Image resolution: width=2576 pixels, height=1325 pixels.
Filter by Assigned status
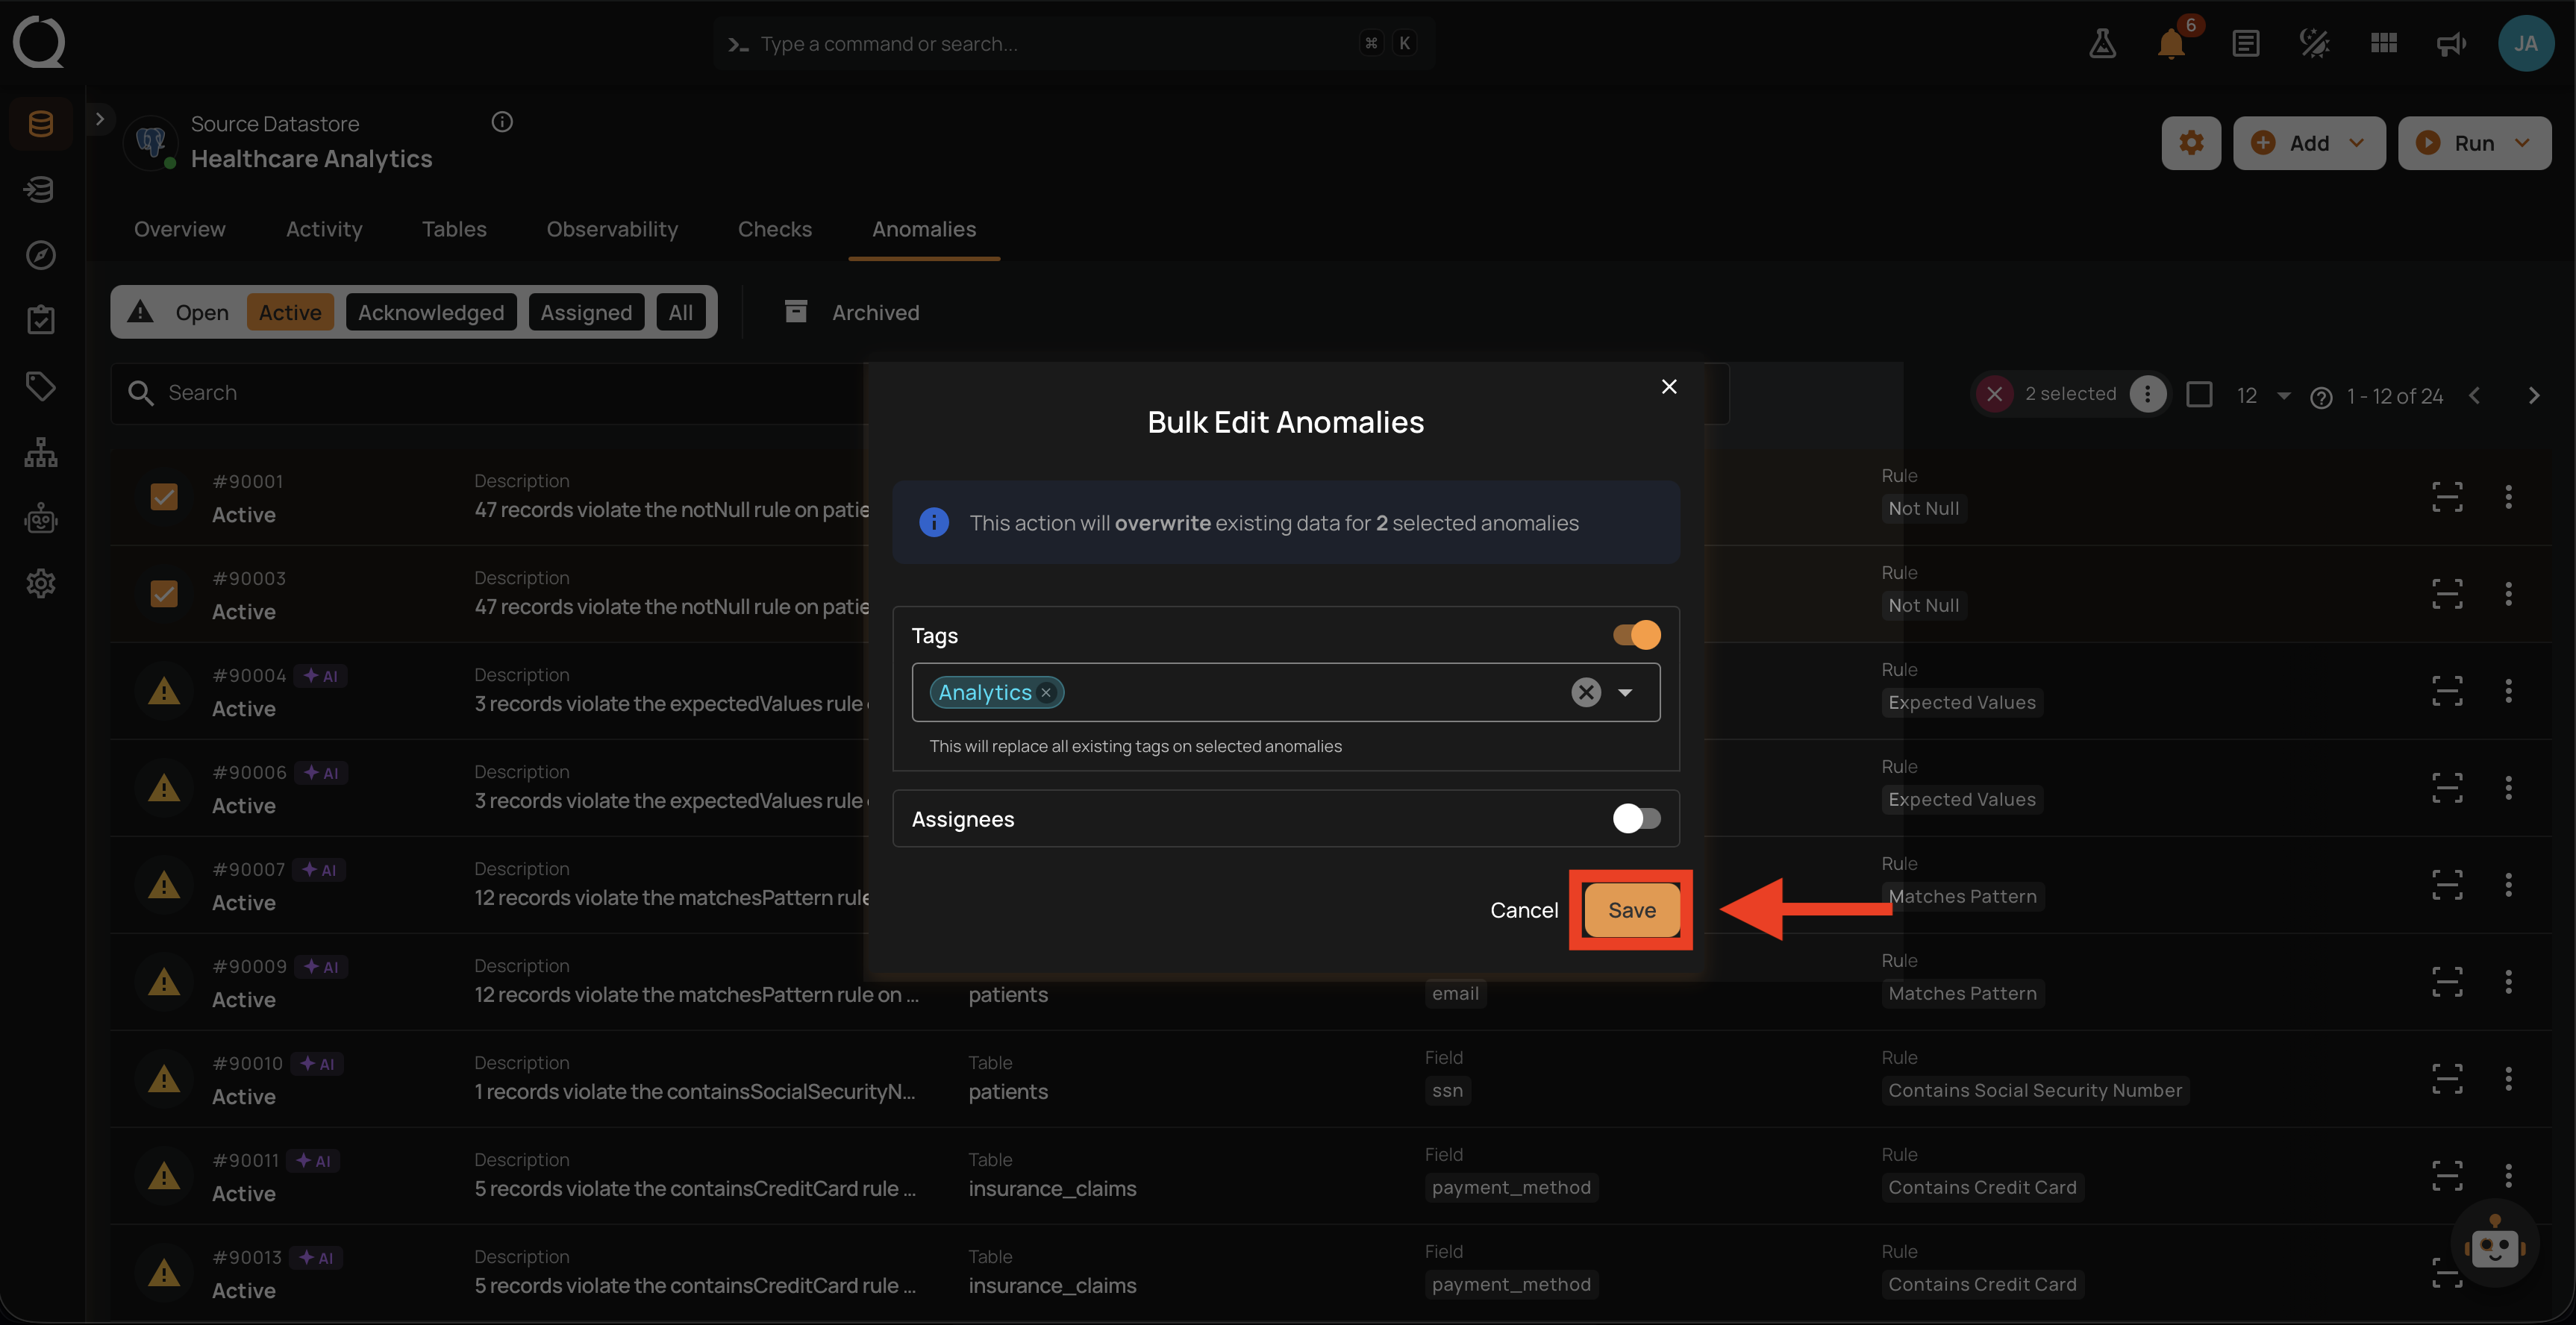tap(586, 312)
